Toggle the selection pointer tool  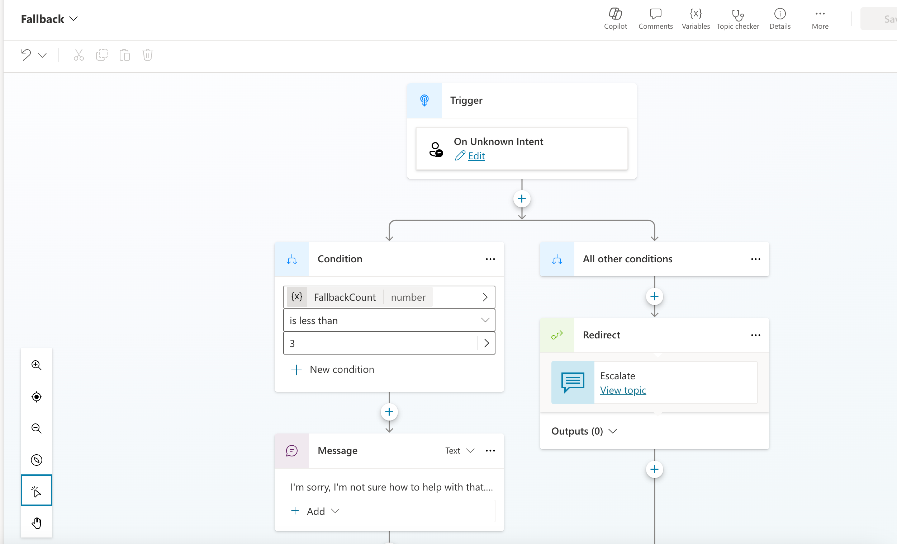coord(37,491)
